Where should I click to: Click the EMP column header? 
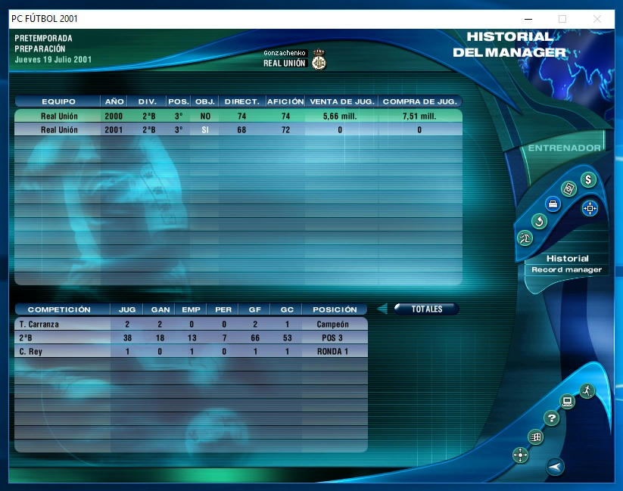pyautogui.click(x=191, y=309)
